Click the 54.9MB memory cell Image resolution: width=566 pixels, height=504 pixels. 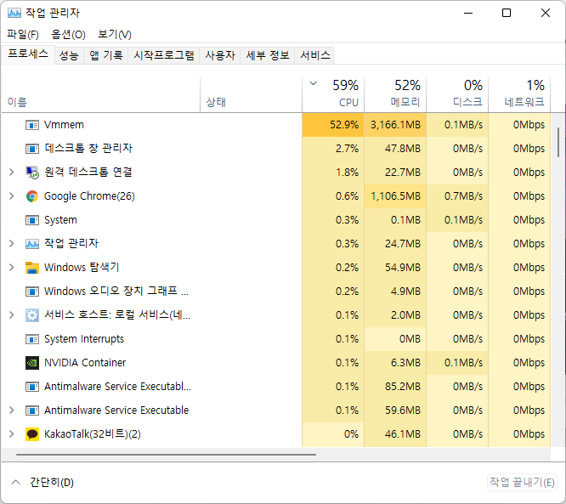[395, 268]
